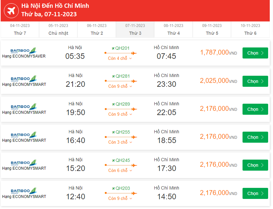Click the airplane icon in red header
Screen dimensions: 273x209
(11, 11)
